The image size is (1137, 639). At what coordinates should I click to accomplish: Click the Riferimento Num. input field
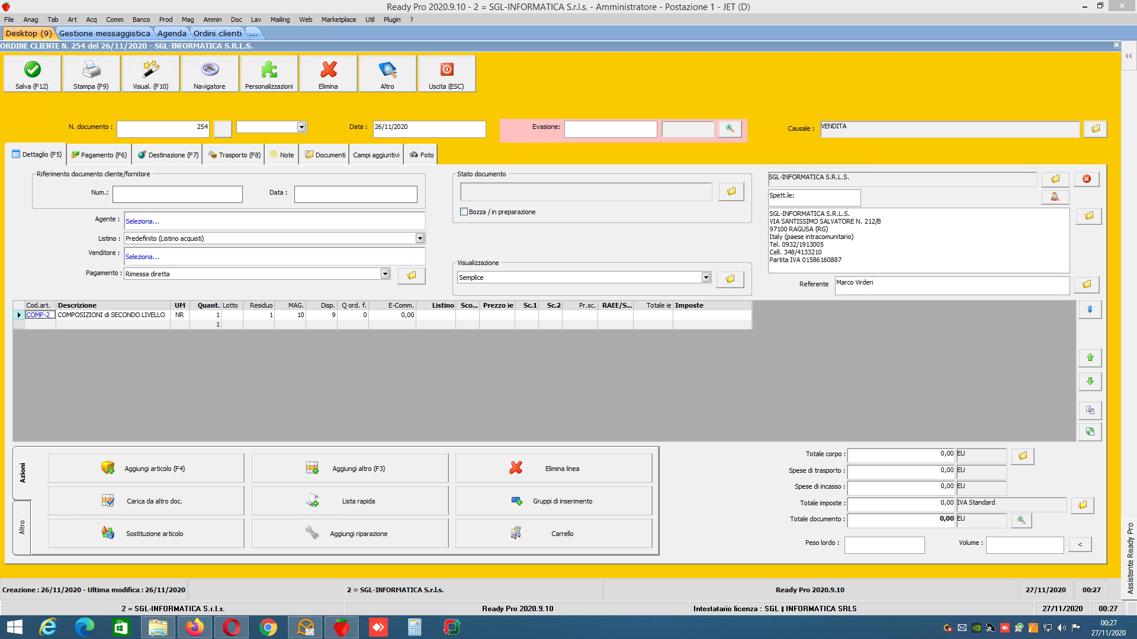click(x=178, y=194)
